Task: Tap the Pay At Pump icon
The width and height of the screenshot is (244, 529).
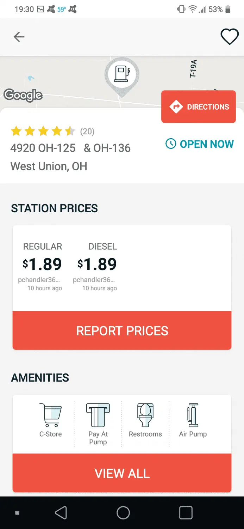Action: tap(98, 415)
